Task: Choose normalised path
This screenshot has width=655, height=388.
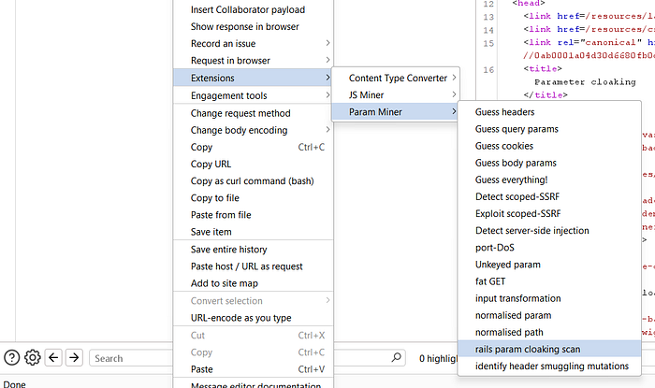Action: click(549, 332)
